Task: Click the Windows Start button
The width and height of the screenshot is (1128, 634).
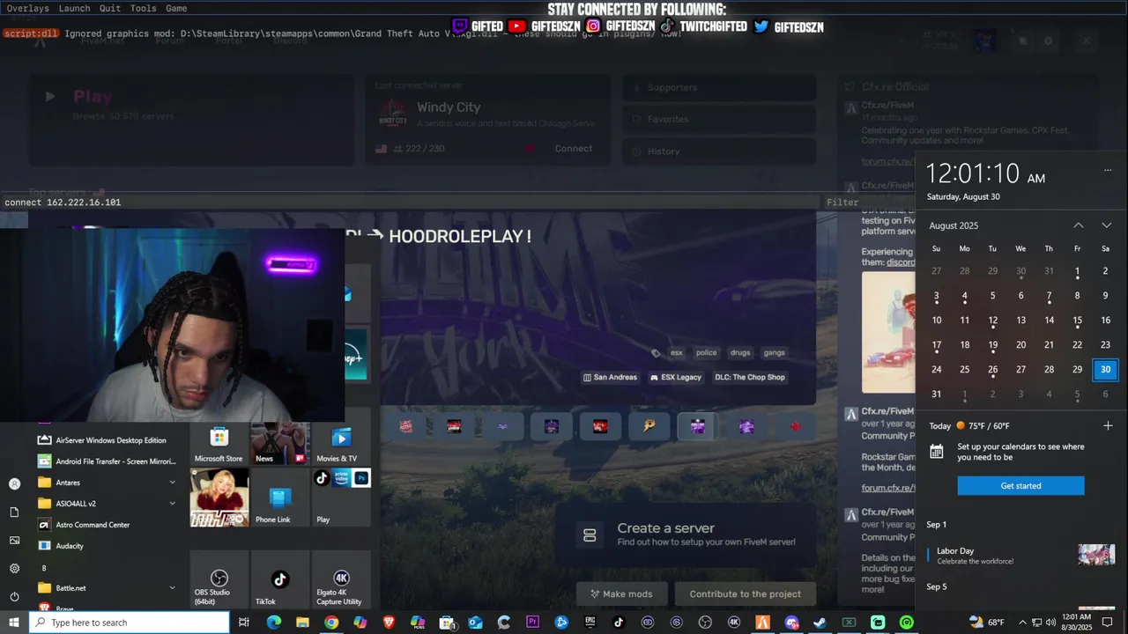Action: 14,623
